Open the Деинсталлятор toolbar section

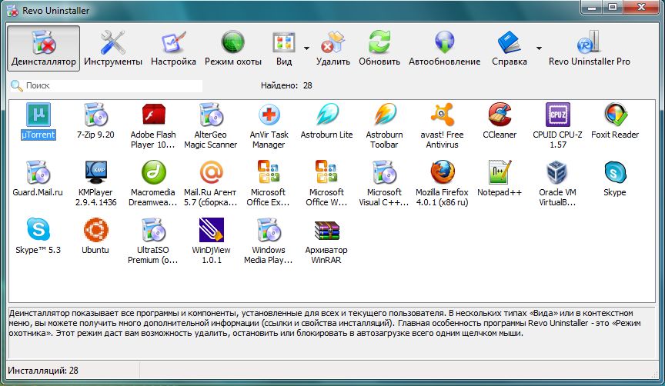coord(44,48)
